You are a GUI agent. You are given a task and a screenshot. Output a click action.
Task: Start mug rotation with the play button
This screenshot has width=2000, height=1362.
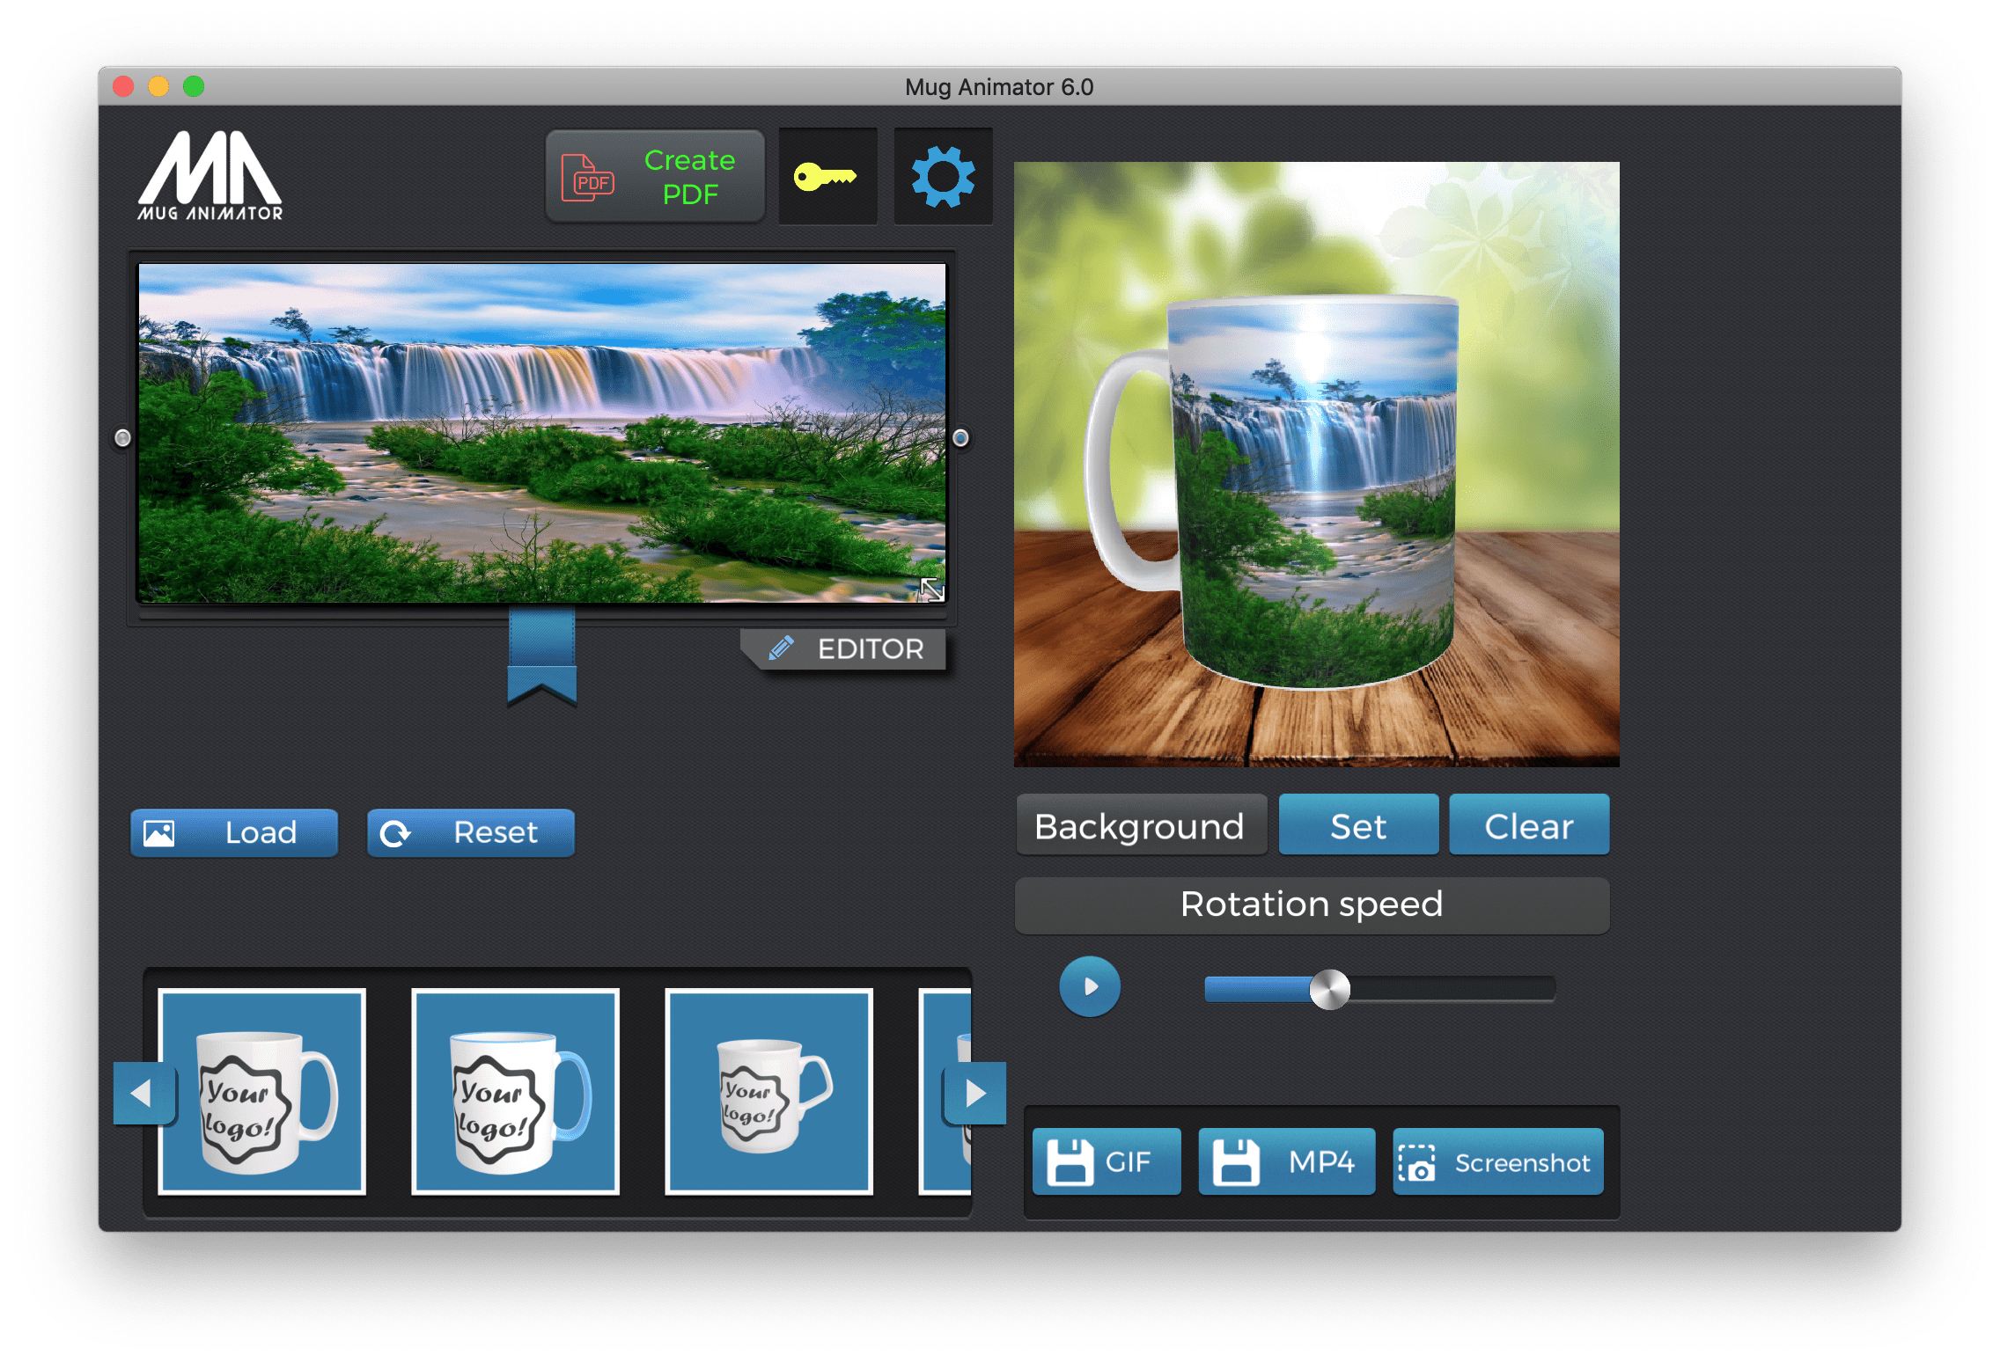pos(1089,986)
